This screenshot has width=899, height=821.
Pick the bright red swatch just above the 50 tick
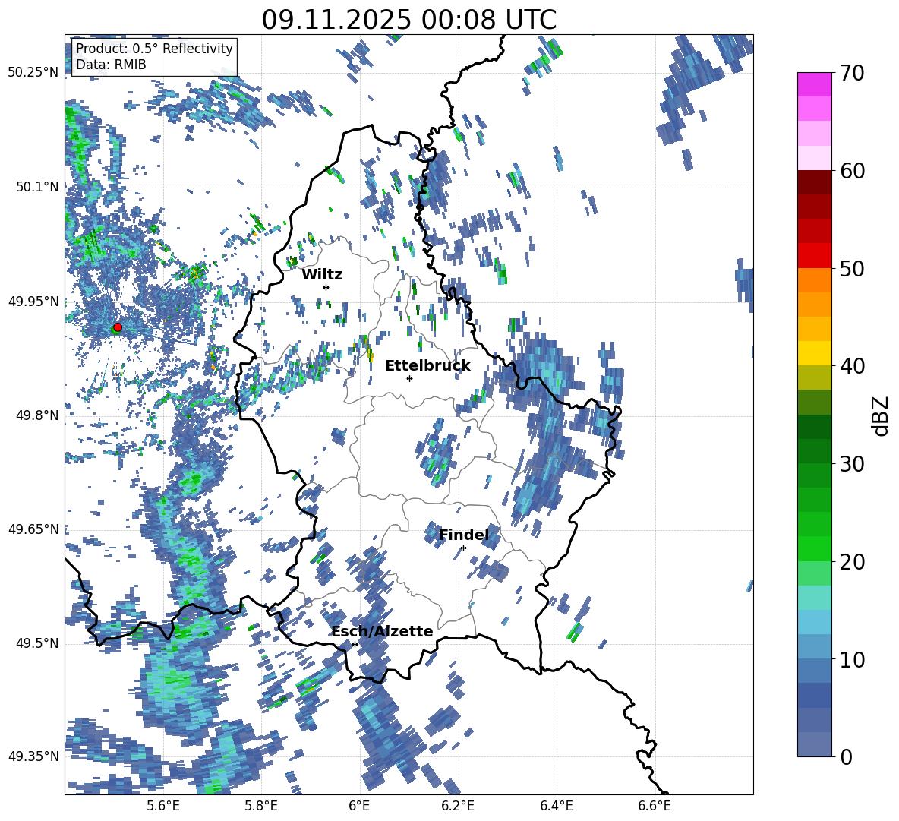(814, 256)
